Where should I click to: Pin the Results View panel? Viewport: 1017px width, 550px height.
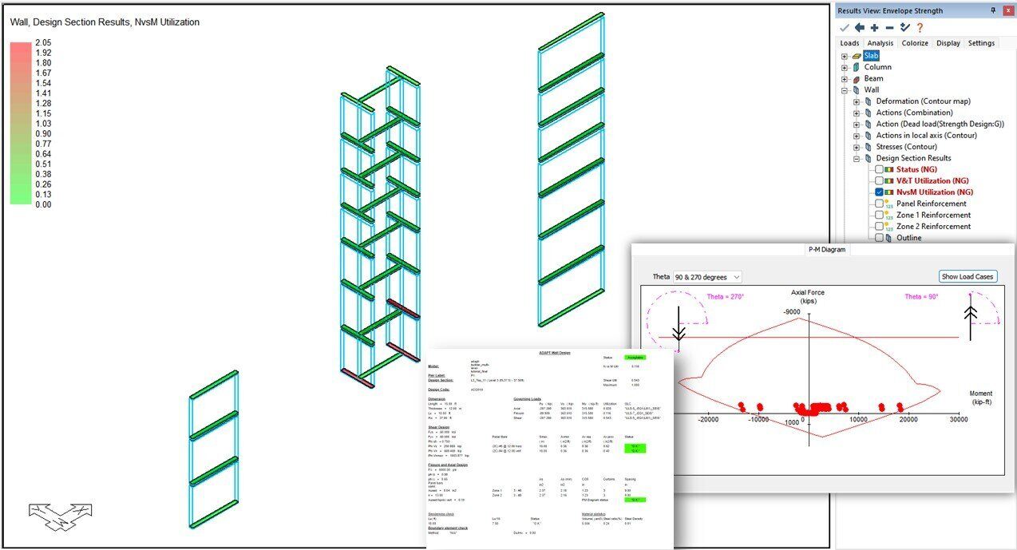[x=995, y=11]
